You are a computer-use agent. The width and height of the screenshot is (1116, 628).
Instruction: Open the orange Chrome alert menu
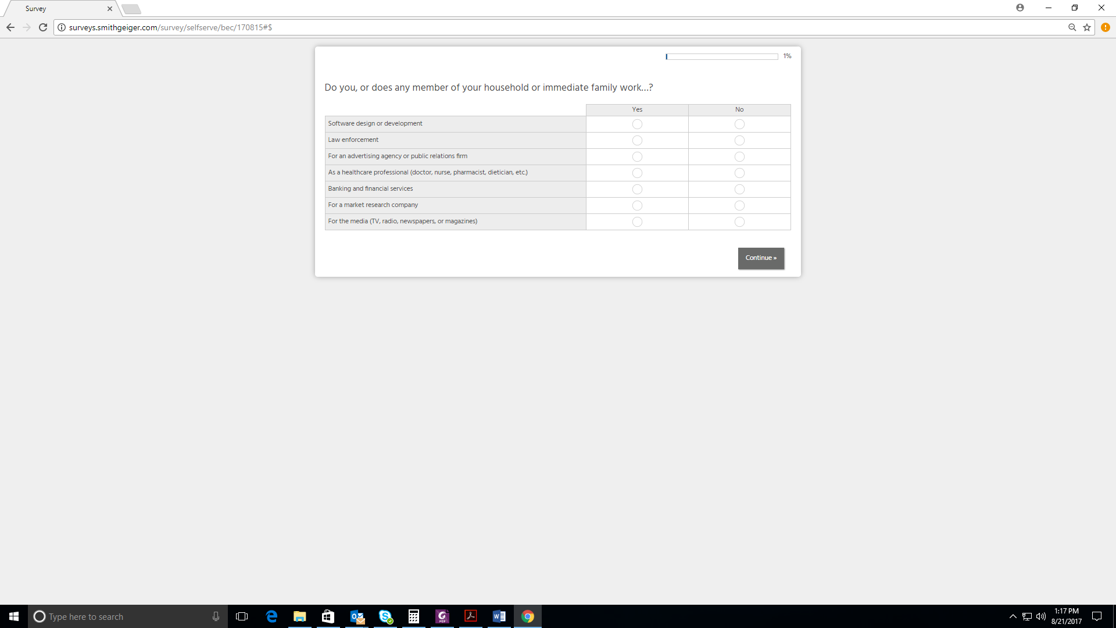[x=1106, y=27]
